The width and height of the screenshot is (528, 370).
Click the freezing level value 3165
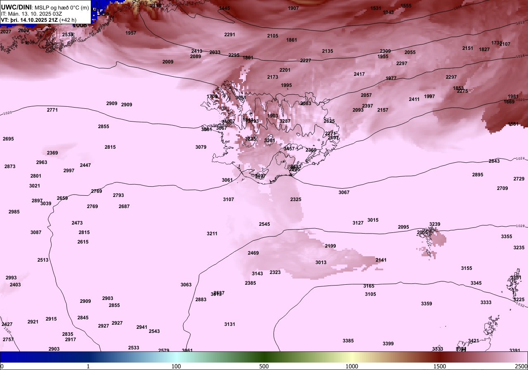tap(369, 286)
